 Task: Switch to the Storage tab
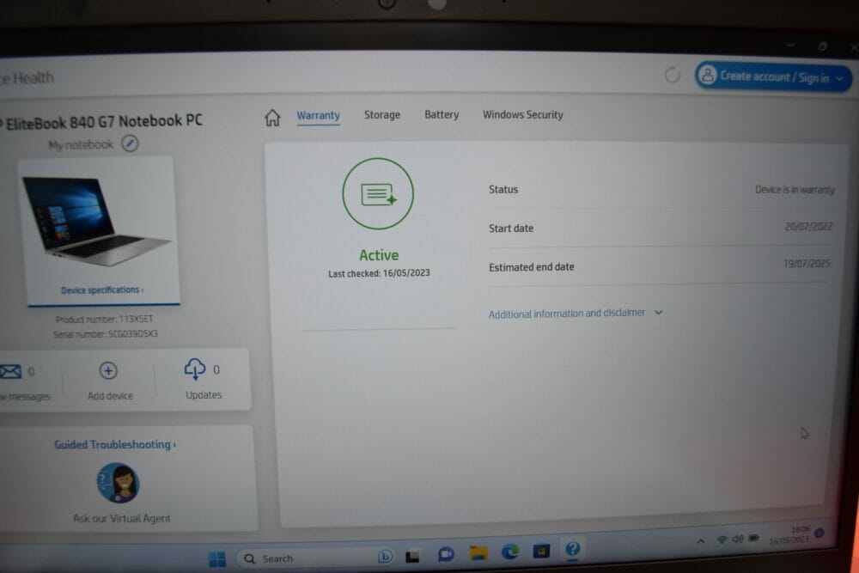382,115
